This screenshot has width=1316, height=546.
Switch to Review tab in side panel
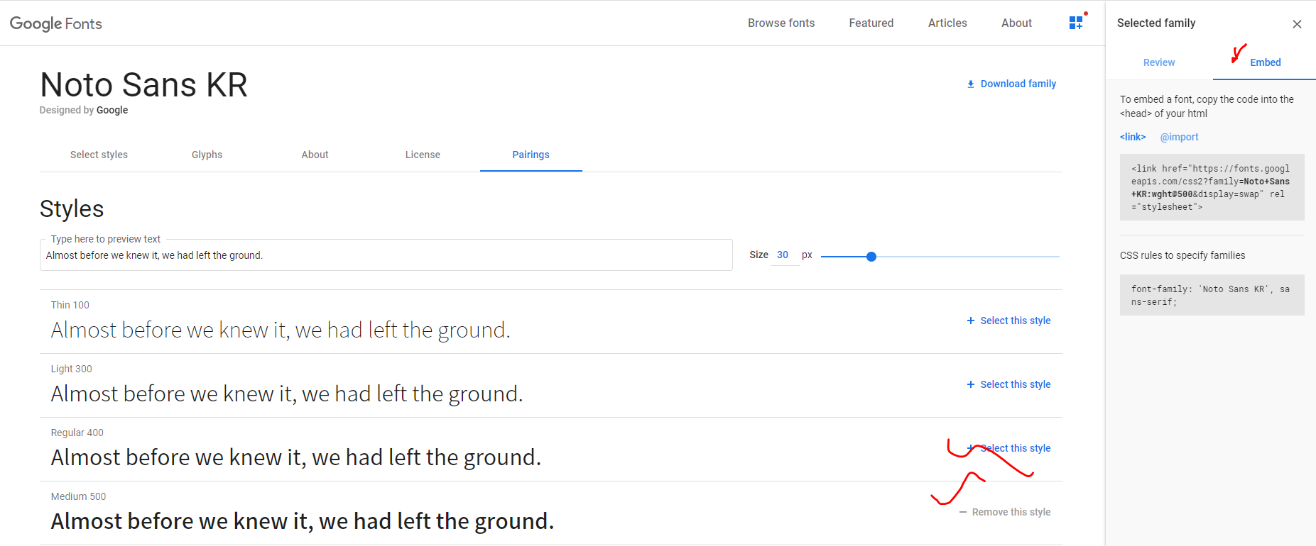(1159, 62)
